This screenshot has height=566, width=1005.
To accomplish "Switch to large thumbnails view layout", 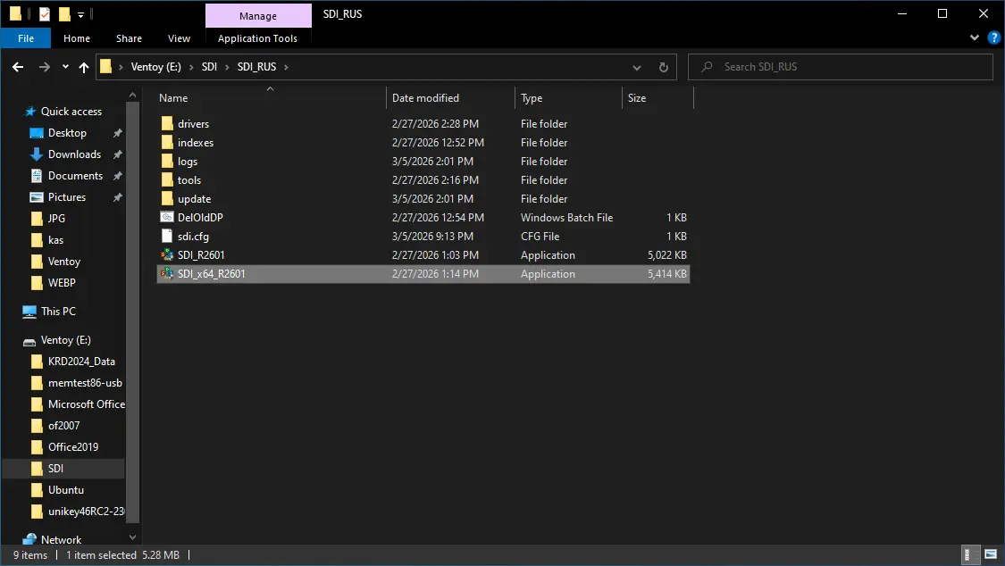I will point(988,554).
